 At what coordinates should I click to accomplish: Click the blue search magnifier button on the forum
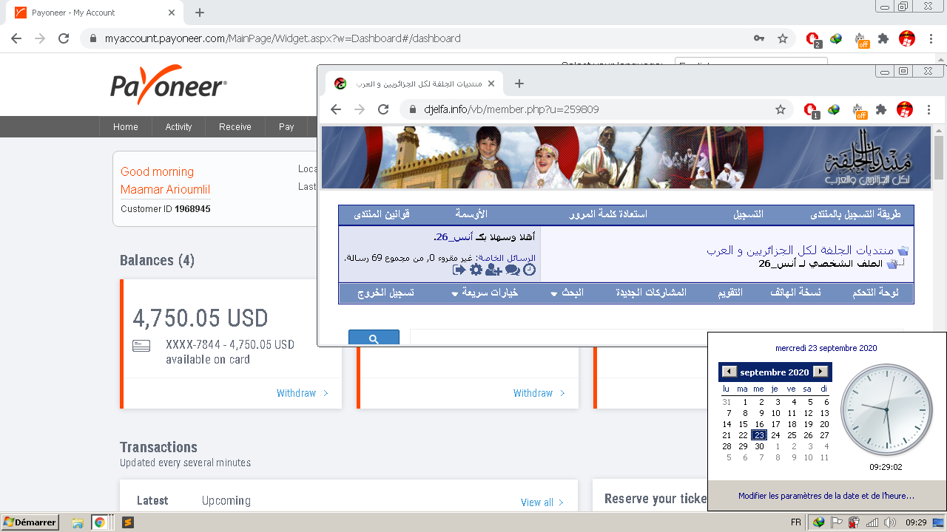(374, 338)
